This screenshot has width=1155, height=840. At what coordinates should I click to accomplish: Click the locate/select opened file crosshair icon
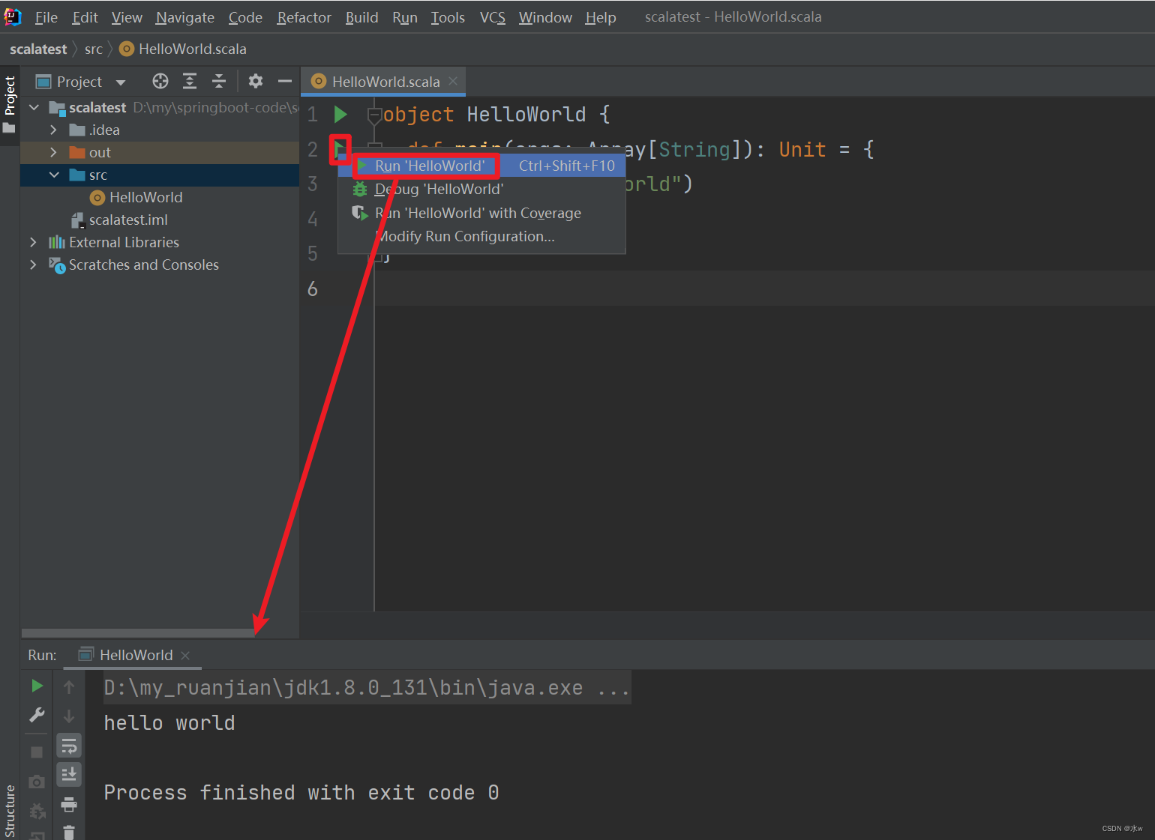pos(160,81)
